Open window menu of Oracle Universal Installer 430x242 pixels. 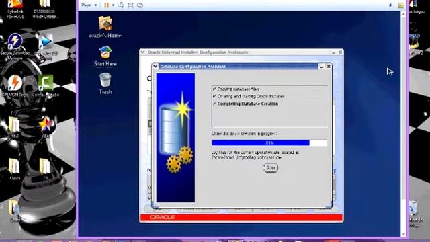pos(142,52)
